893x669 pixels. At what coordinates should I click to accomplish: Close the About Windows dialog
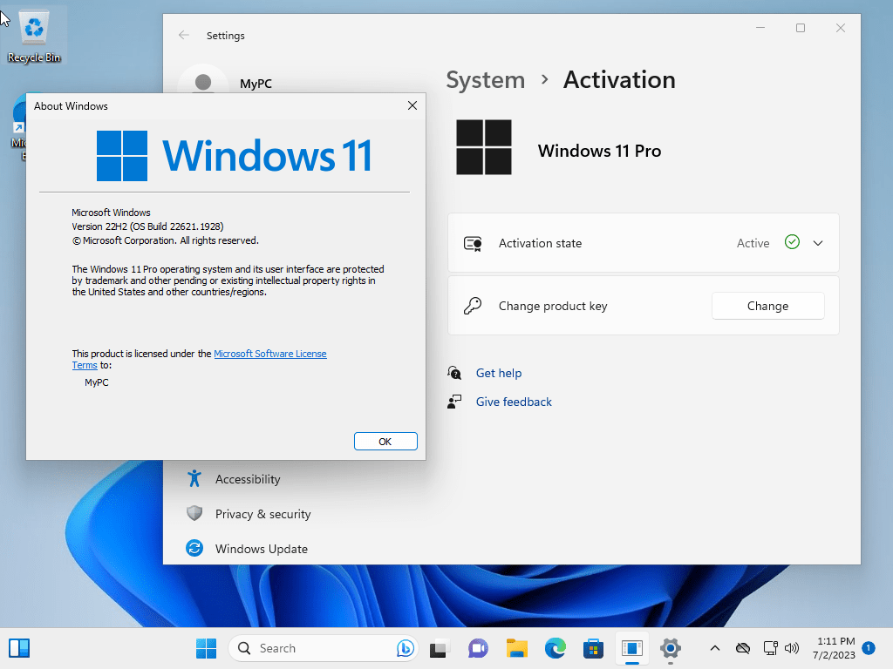(412, 105)
